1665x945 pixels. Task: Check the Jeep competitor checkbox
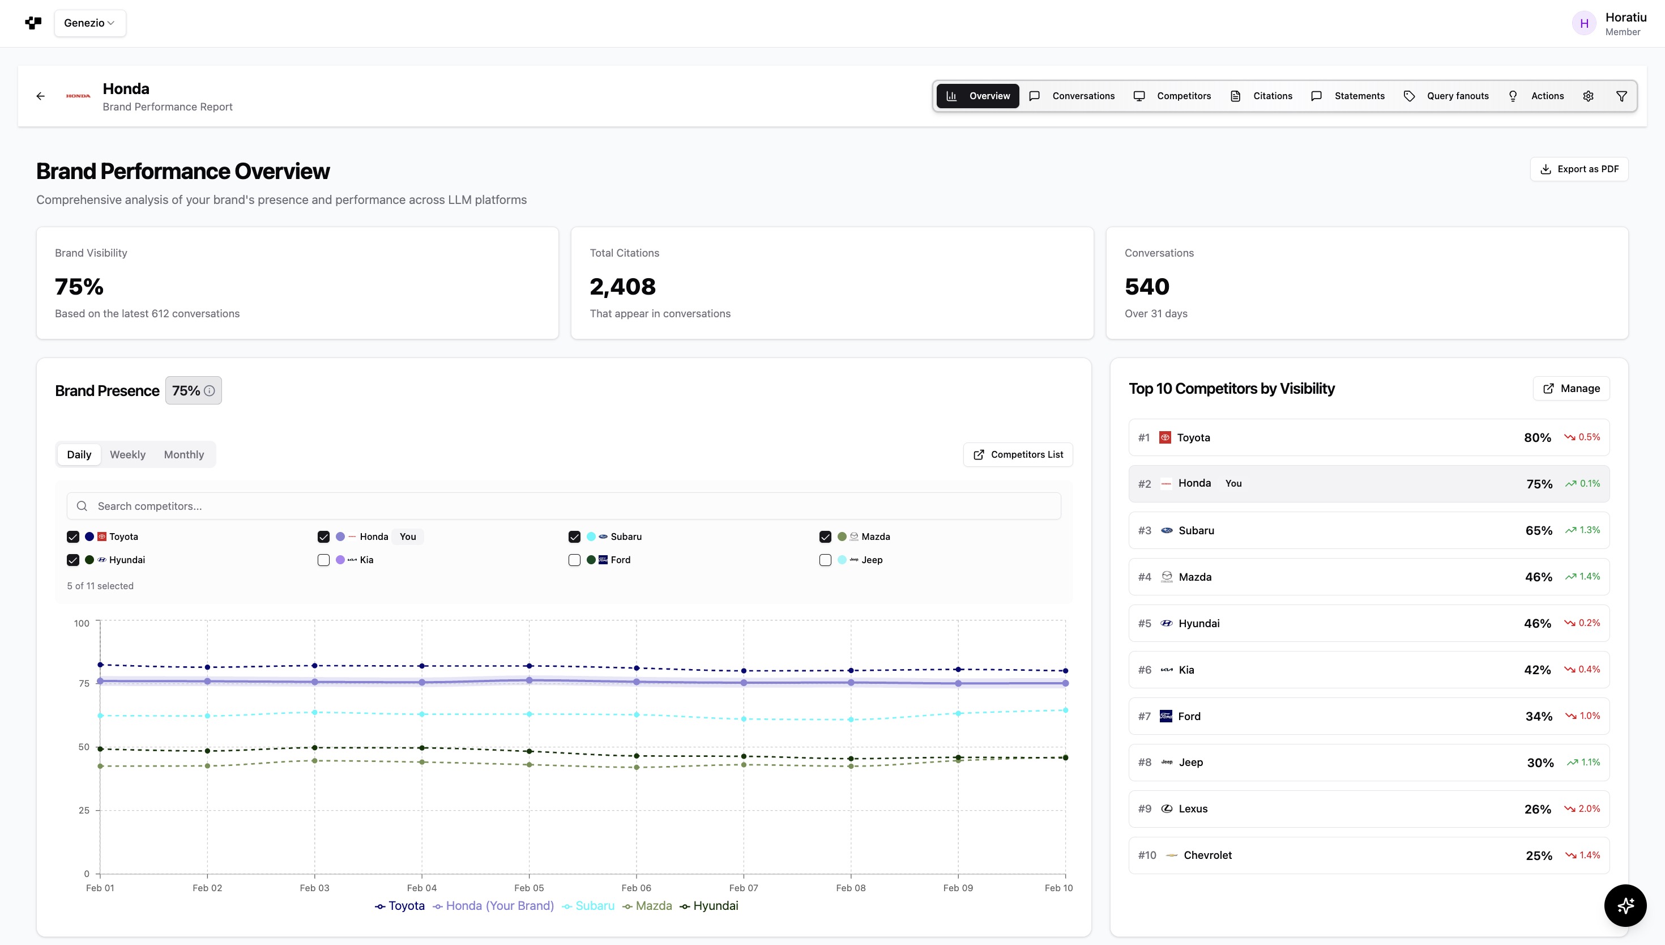(x=825, y=560)
